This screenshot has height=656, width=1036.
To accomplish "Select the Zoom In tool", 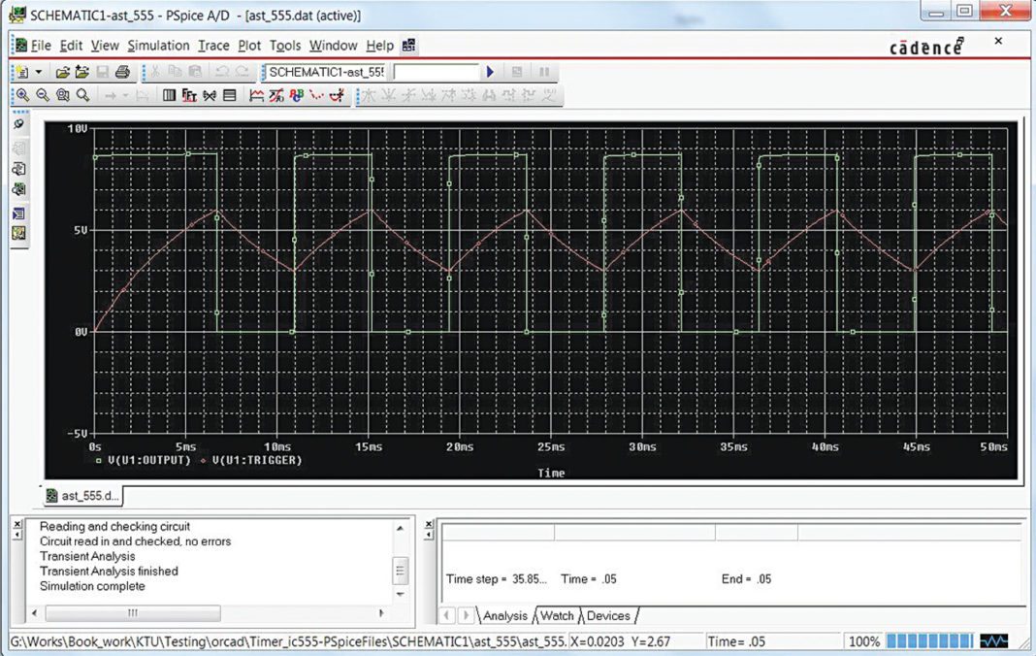I will (x=21, y=94).
